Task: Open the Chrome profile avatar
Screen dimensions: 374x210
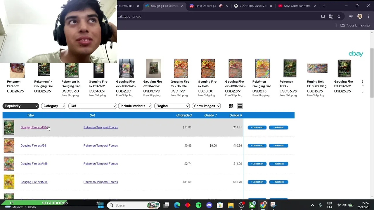Action: 360,17
